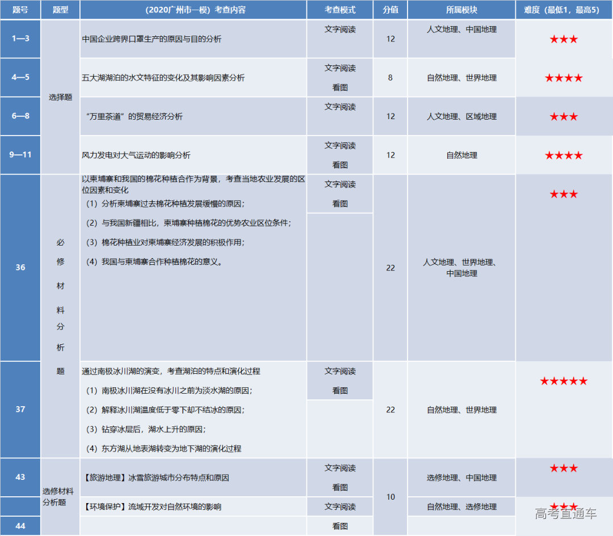Screen dimensions: 613x536
Task: Select the three-star rating for question 43
Action: [x=563, y=469]
